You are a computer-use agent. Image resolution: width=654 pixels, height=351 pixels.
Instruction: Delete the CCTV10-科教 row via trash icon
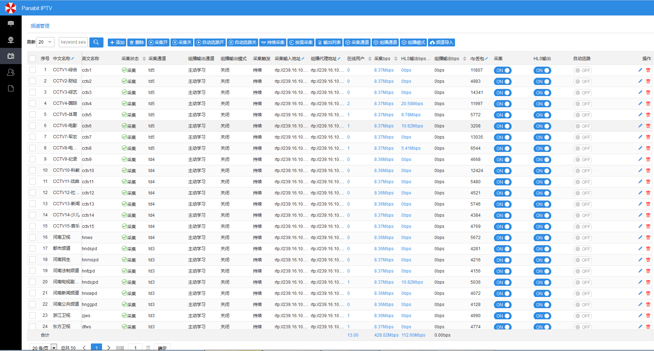coord(648,171)
